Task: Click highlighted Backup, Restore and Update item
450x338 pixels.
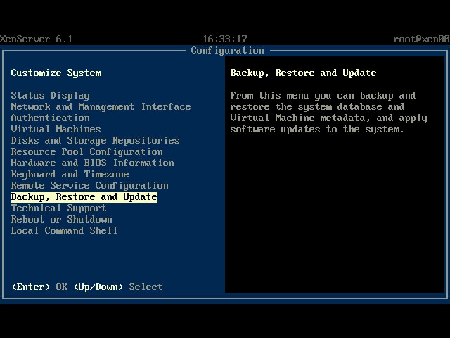Action: tap(84, 197)
